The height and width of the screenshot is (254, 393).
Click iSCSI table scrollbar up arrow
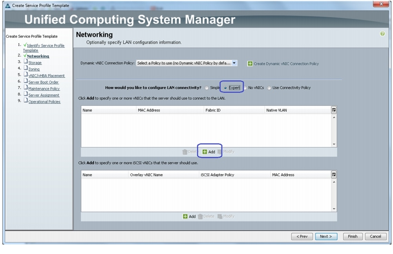click(x=334, y=182)
